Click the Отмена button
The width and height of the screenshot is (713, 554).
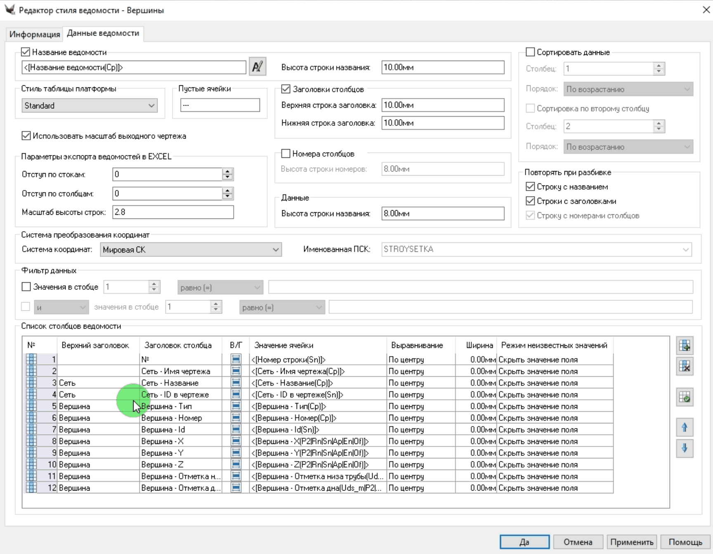[578, 542]
